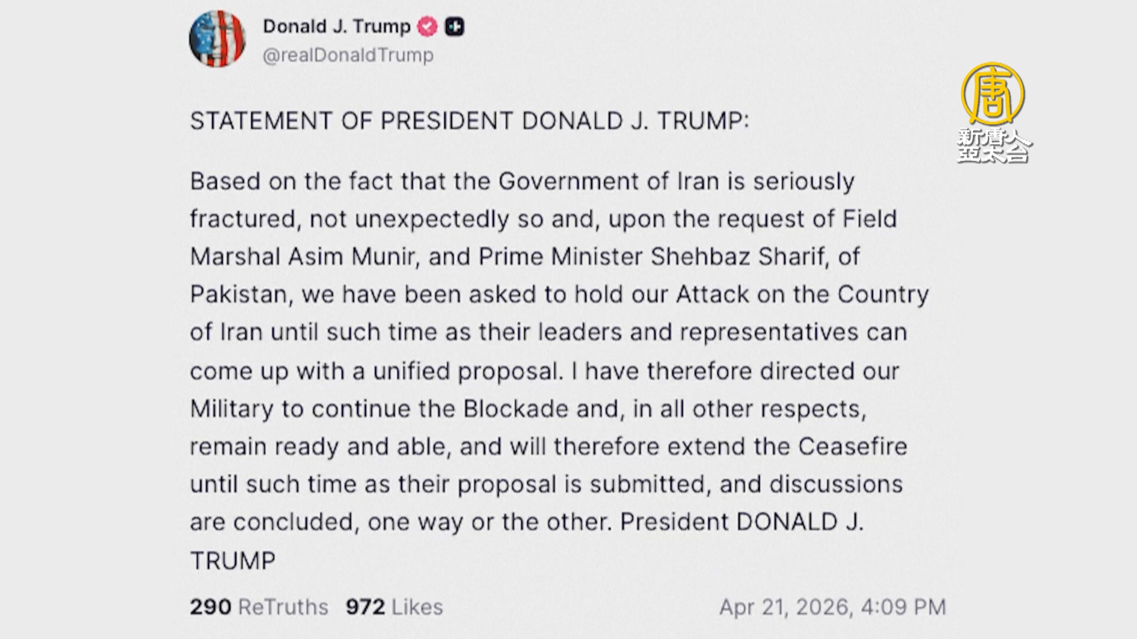
Task: Click the pink verified checkmark badge
Action: point(427,27)
